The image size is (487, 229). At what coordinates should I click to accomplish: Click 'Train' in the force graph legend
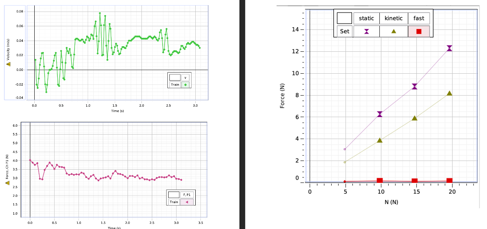pos(174,202)
